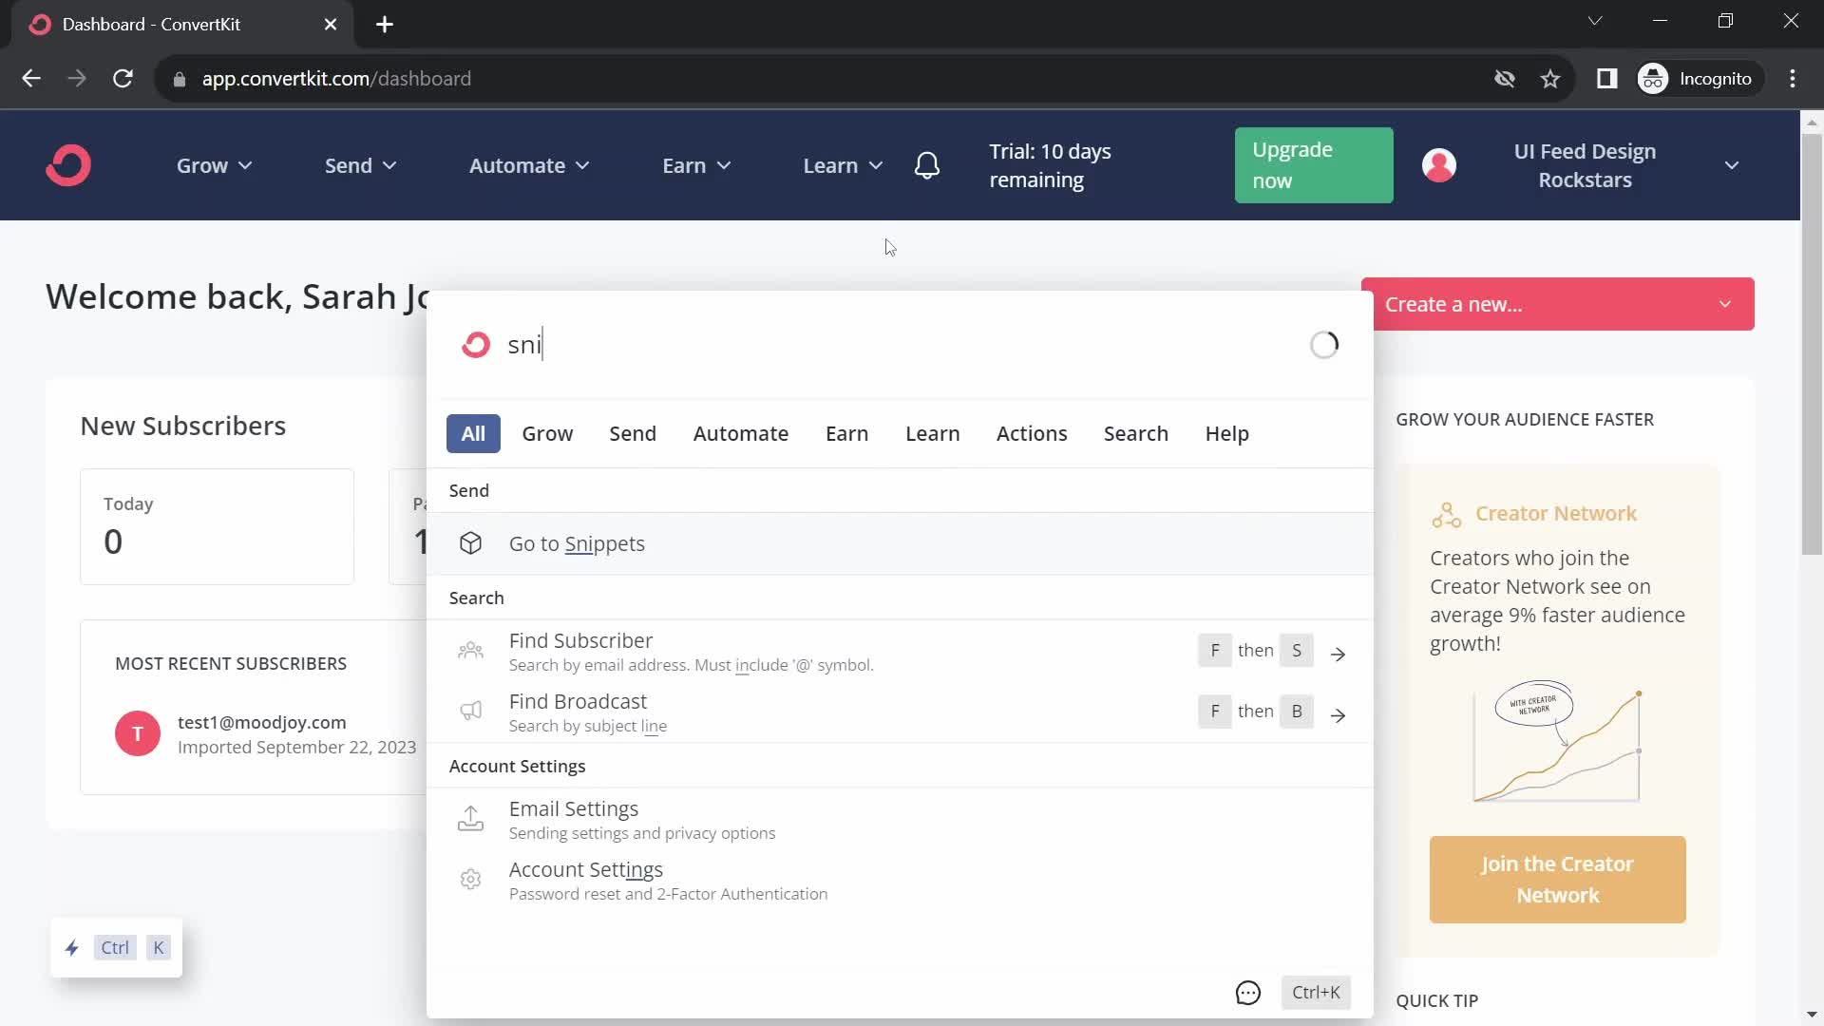
Task: Select the Grow filter tab
Action: (x=547, y=433)
